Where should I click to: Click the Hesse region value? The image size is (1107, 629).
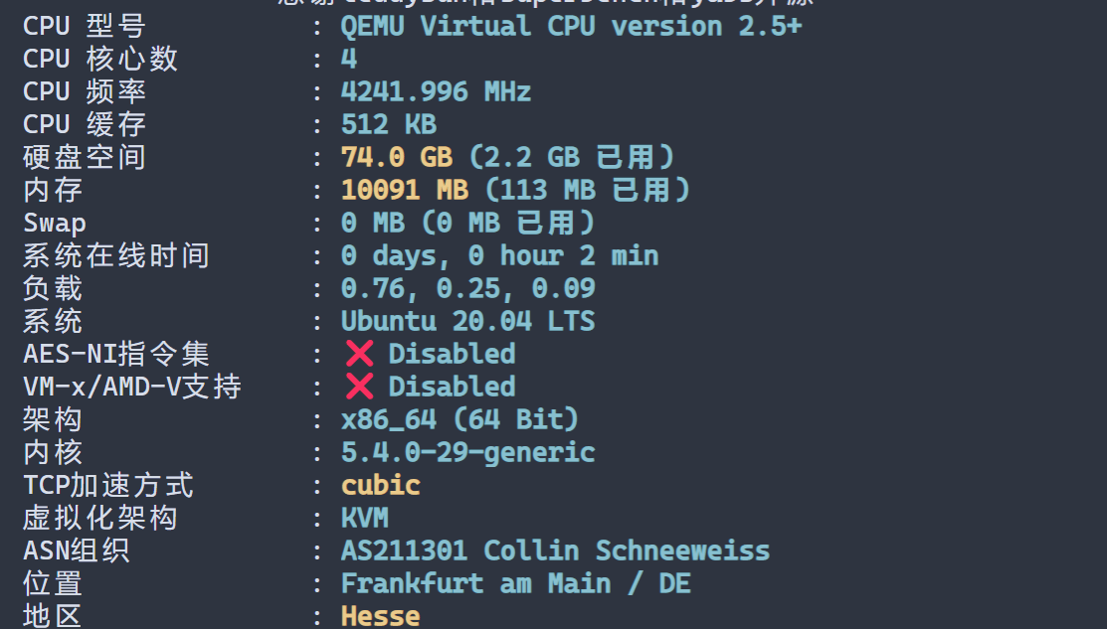[x=381, y=616]
